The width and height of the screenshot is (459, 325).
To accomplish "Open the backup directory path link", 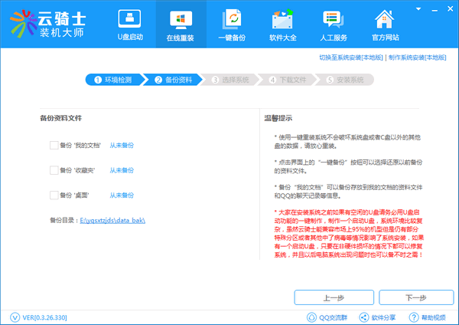I will pos(114,219).
